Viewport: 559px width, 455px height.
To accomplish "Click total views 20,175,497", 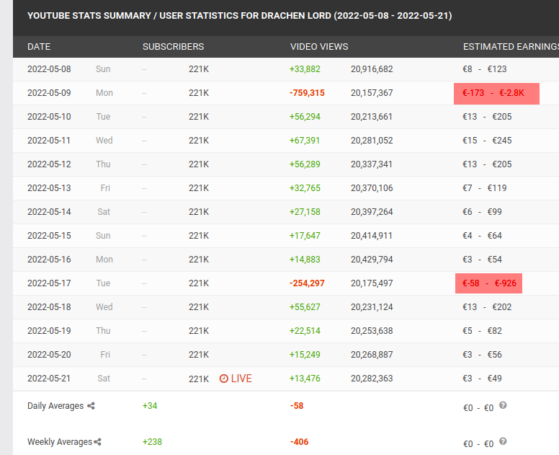I will [x=372, y=283].
